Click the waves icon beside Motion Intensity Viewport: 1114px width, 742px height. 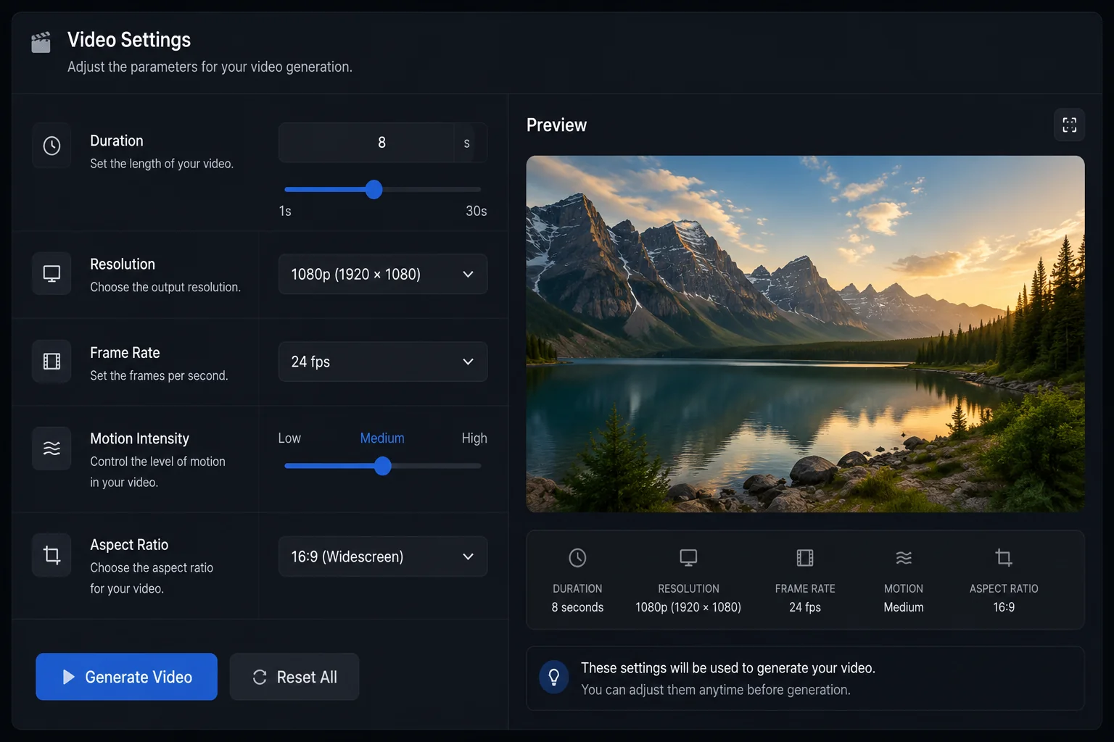coord(51,449)
